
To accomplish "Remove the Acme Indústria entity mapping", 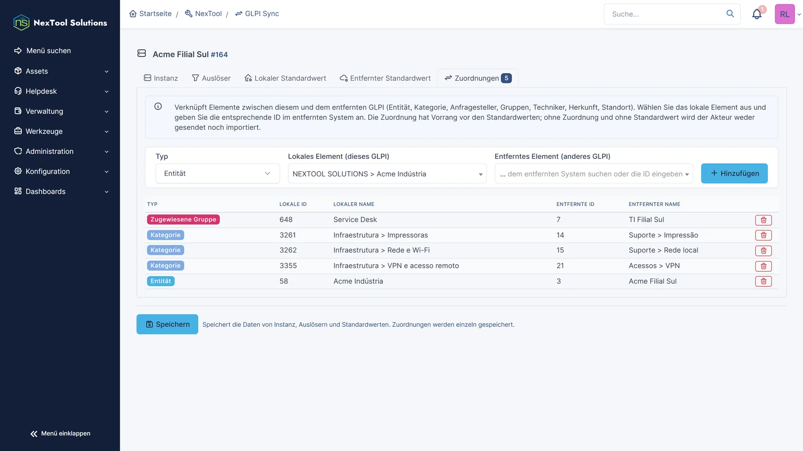I will 763,281.
